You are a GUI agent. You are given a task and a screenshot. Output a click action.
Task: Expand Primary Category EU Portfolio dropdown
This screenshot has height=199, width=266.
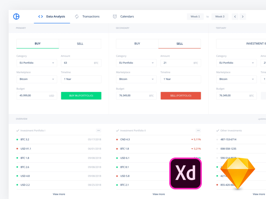37,63
